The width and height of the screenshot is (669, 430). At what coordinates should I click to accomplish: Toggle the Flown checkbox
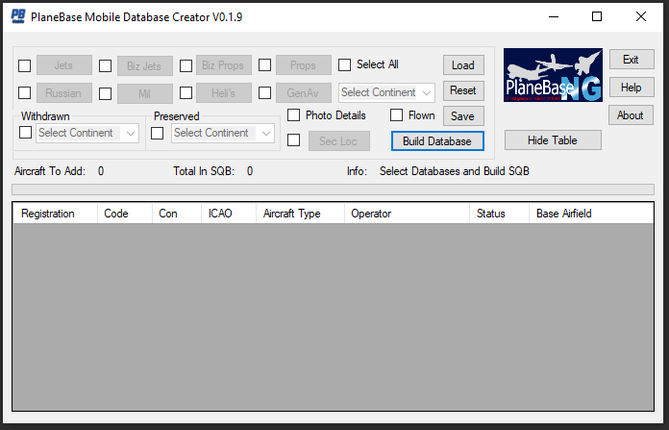pos(396,115)
